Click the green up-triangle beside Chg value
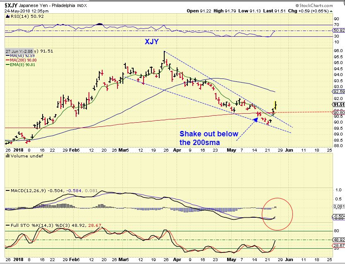The width and height of the screenshot is (345, 264). (x=331, y=11)
